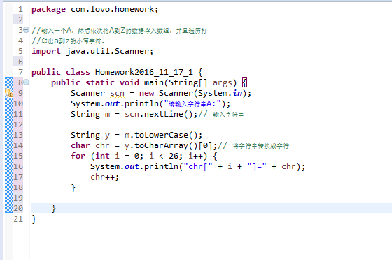Click the 'public class' keywords on line 7

tap(61, 72)
